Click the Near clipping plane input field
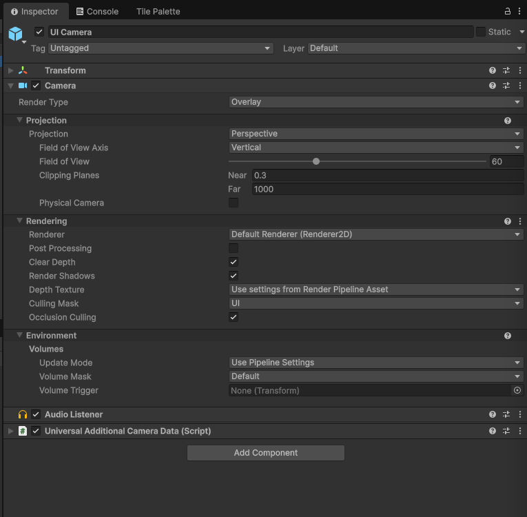527x517 pixels. point(387,176)
